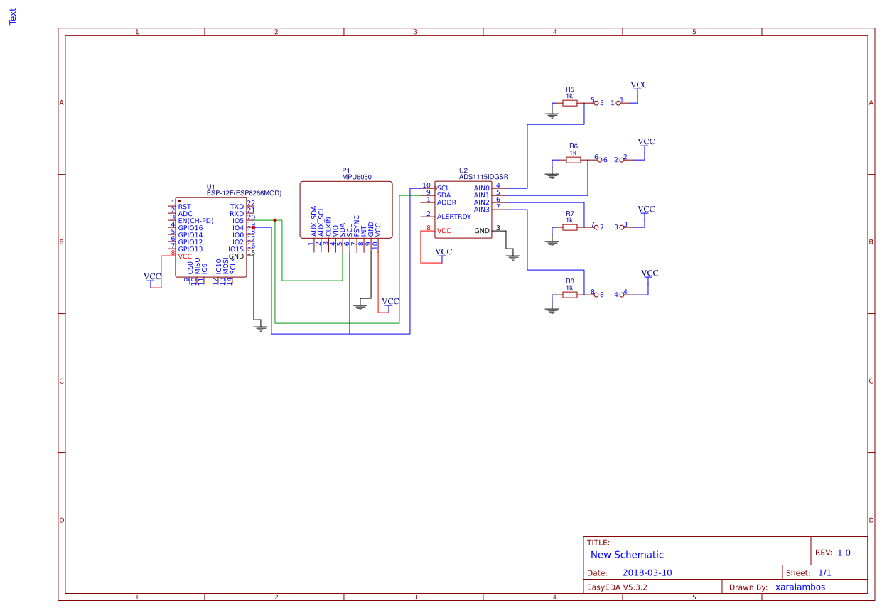This screenshot has height=608, width=882.
Task: Click the 'CLKIN' pin label on MPU6050
Action: [x=328, y=225]
